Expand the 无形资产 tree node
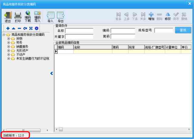194x139 pixels. point(8,51)
